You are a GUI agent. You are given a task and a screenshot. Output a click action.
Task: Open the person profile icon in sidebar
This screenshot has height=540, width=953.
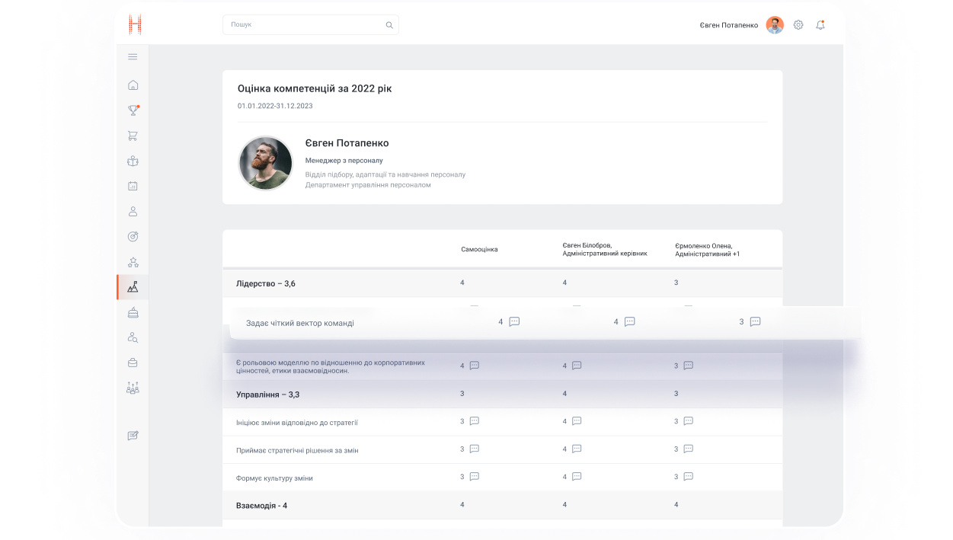pyautogui.click(x=133, y=212)
